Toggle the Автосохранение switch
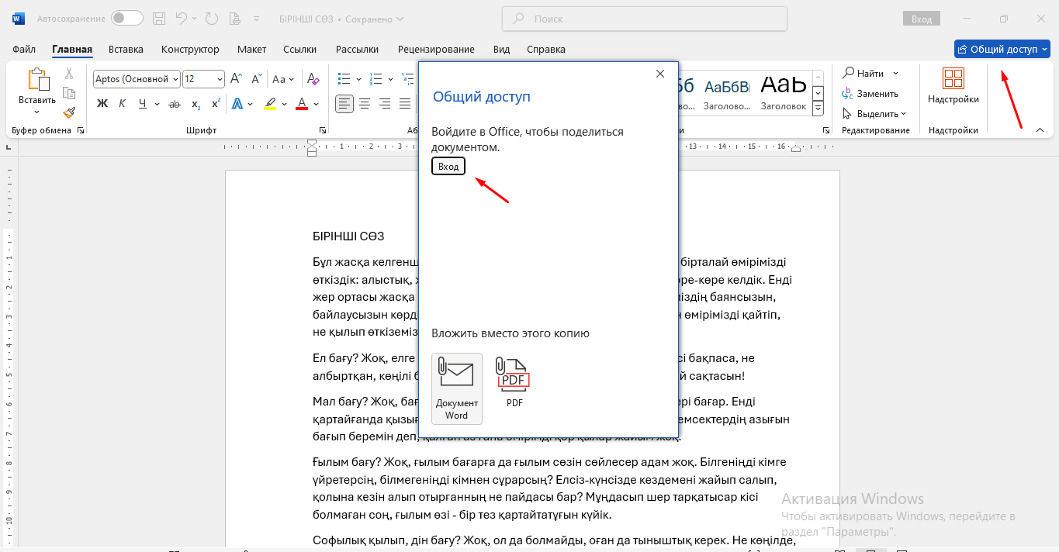Screen dimensions: 1059x552 (127, 18)
